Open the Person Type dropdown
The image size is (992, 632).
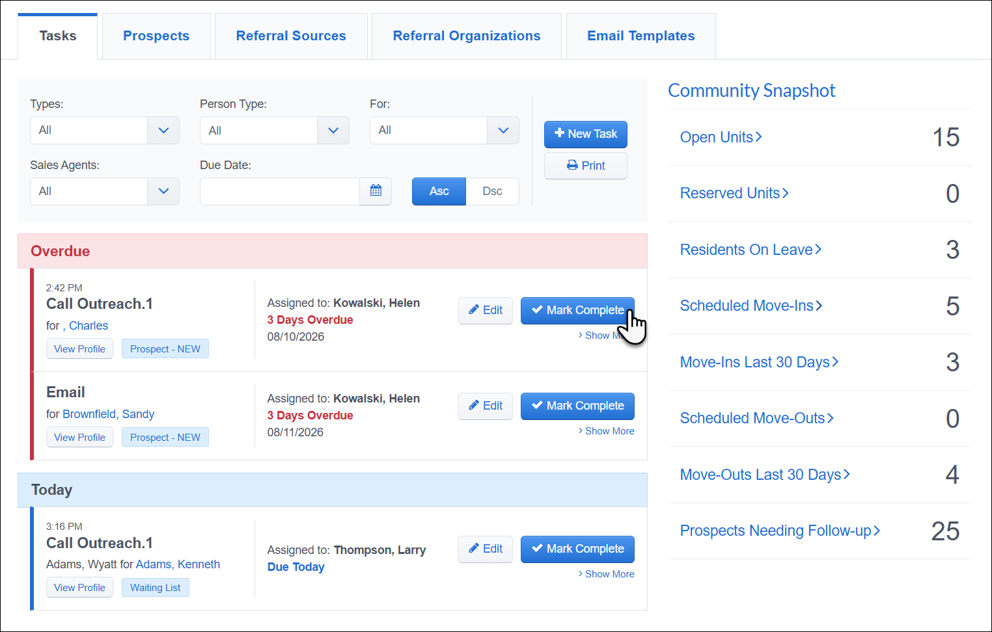[275, 131]
